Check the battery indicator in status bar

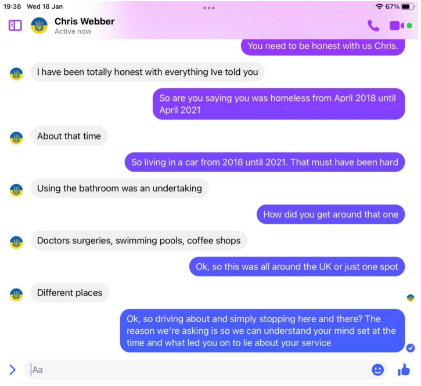point(408,7)
